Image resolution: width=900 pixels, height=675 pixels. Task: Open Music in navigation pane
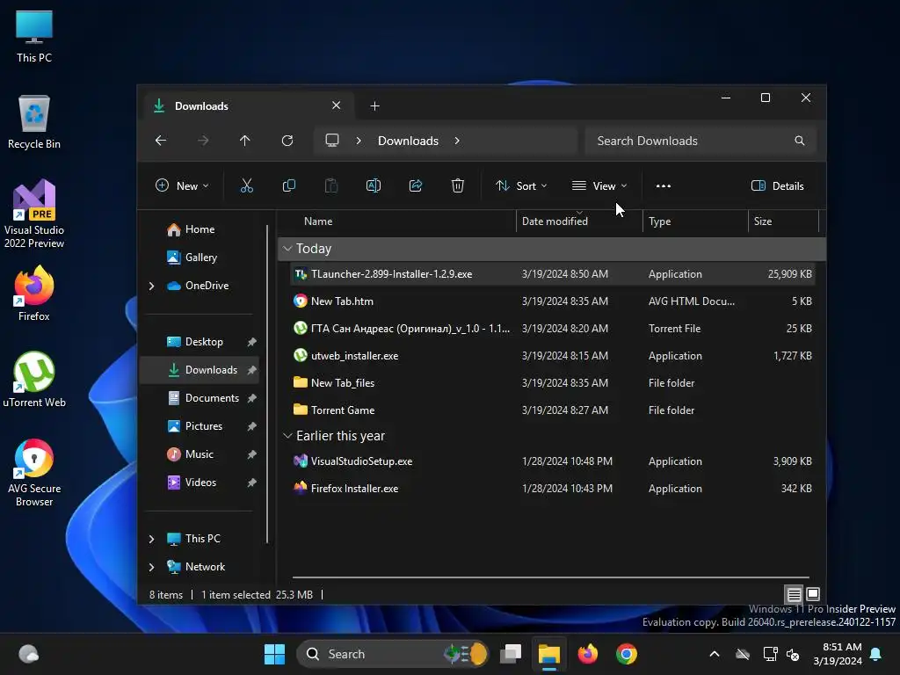tap(200, 454)
